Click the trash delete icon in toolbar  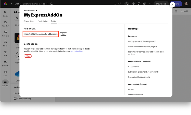pyautogui.click(x=176, y=11)
